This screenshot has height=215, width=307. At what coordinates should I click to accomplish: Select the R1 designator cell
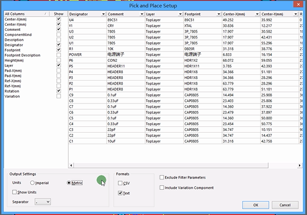click(87, 49)
